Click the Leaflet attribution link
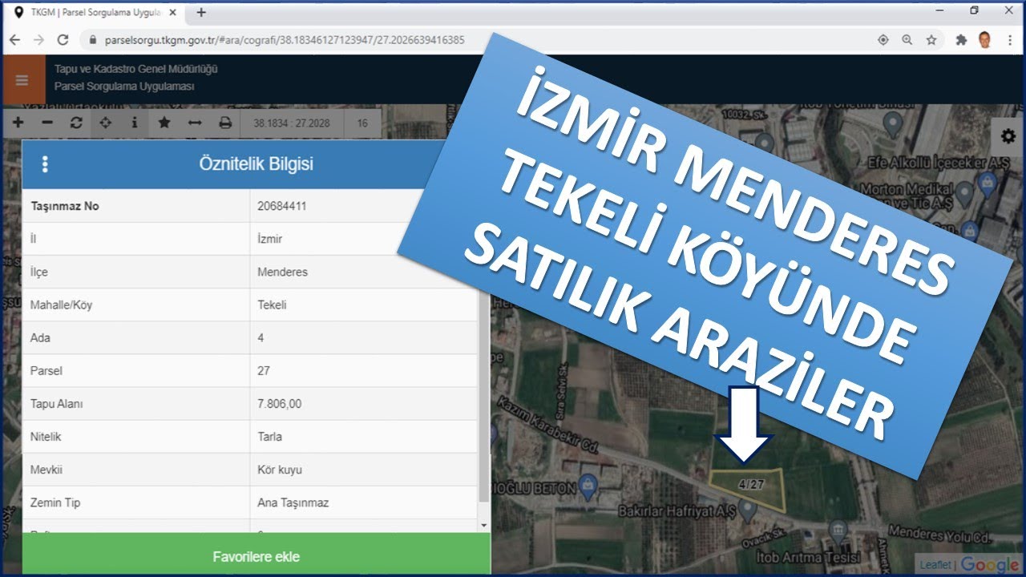This screenshot has width=1026, height=577. click(935, 565)
